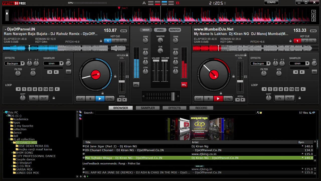
Task: Switch to the SAMPLER tab
Action: [x=148, y=108]
